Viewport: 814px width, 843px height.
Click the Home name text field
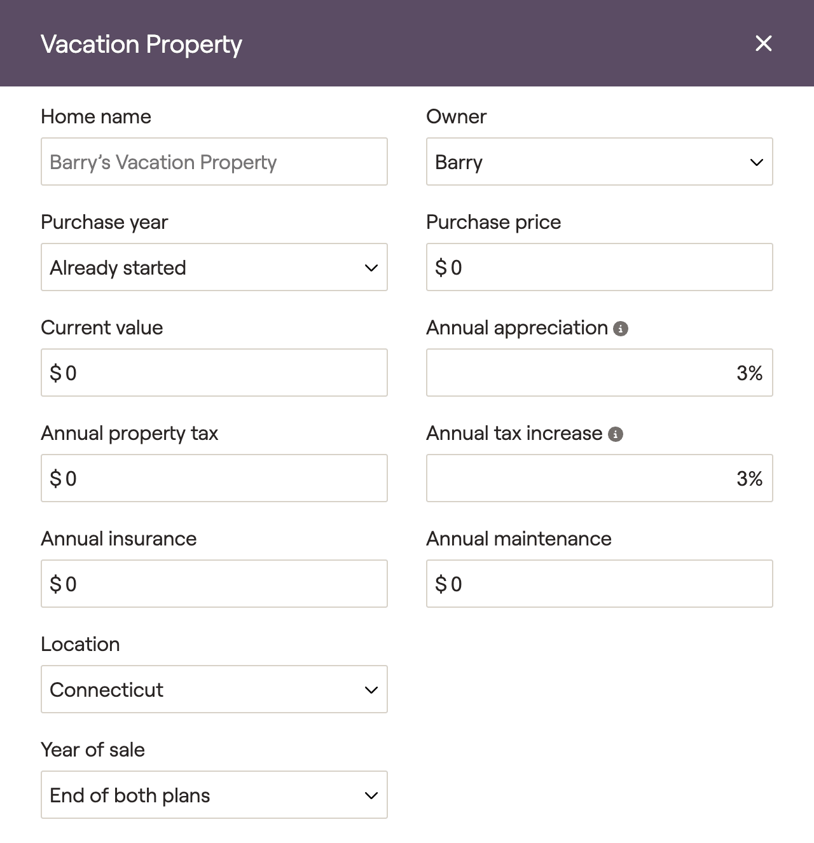(x=214, y=161)
